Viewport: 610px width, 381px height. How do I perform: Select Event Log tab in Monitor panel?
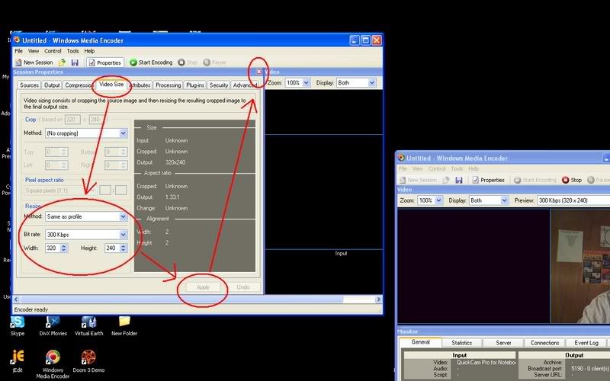(x=586, y=343)
